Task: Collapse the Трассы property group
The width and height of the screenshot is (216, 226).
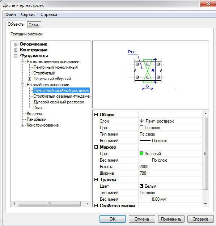Action: [x=96, y=180]
